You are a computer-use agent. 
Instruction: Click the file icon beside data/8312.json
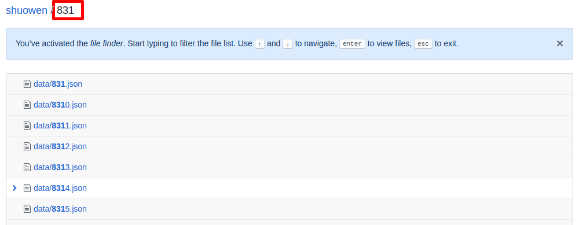(27, 146)
